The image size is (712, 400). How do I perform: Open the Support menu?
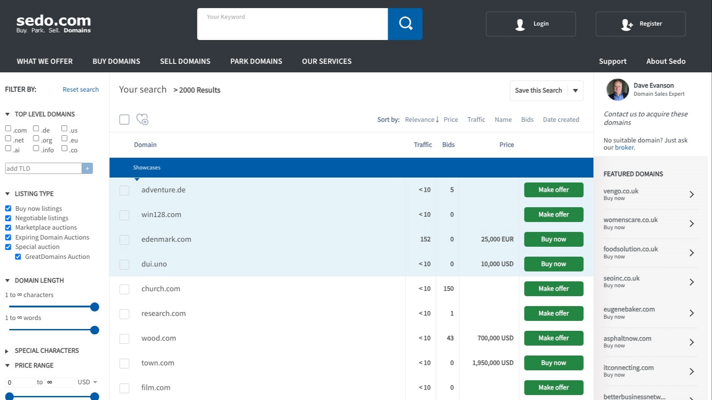[x=613, y=61]
